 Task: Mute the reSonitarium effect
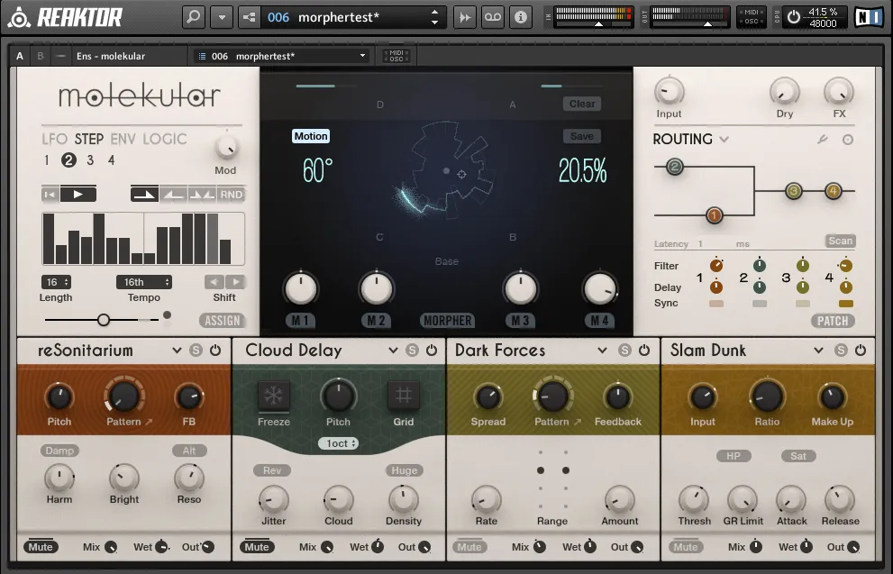click(x=41, y=547)
